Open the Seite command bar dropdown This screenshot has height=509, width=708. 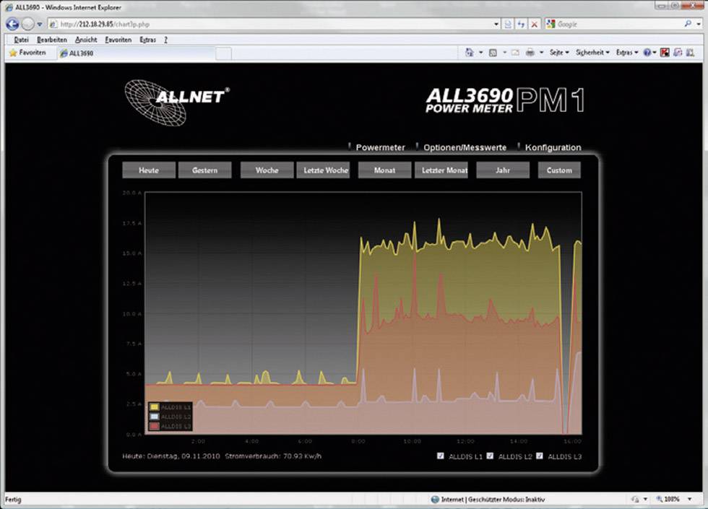[x=559, y=53]
